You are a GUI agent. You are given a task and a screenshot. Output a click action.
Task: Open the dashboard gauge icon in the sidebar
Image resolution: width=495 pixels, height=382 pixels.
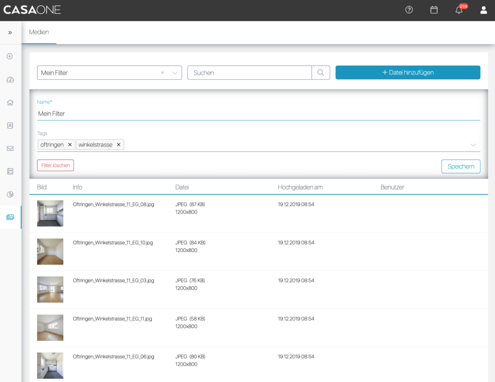pos(10,80)
